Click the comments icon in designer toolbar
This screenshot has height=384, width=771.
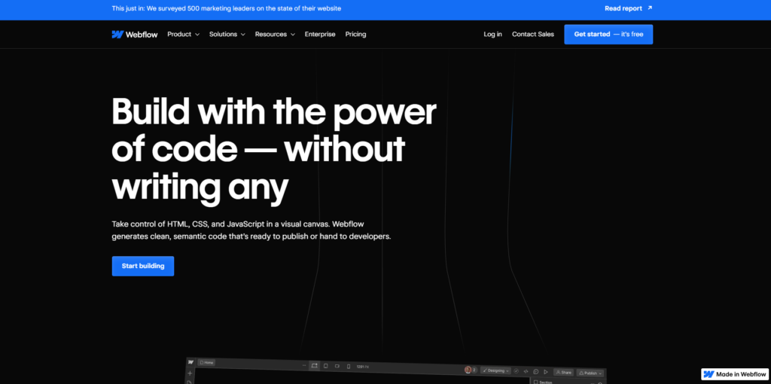tap(536, 372)
